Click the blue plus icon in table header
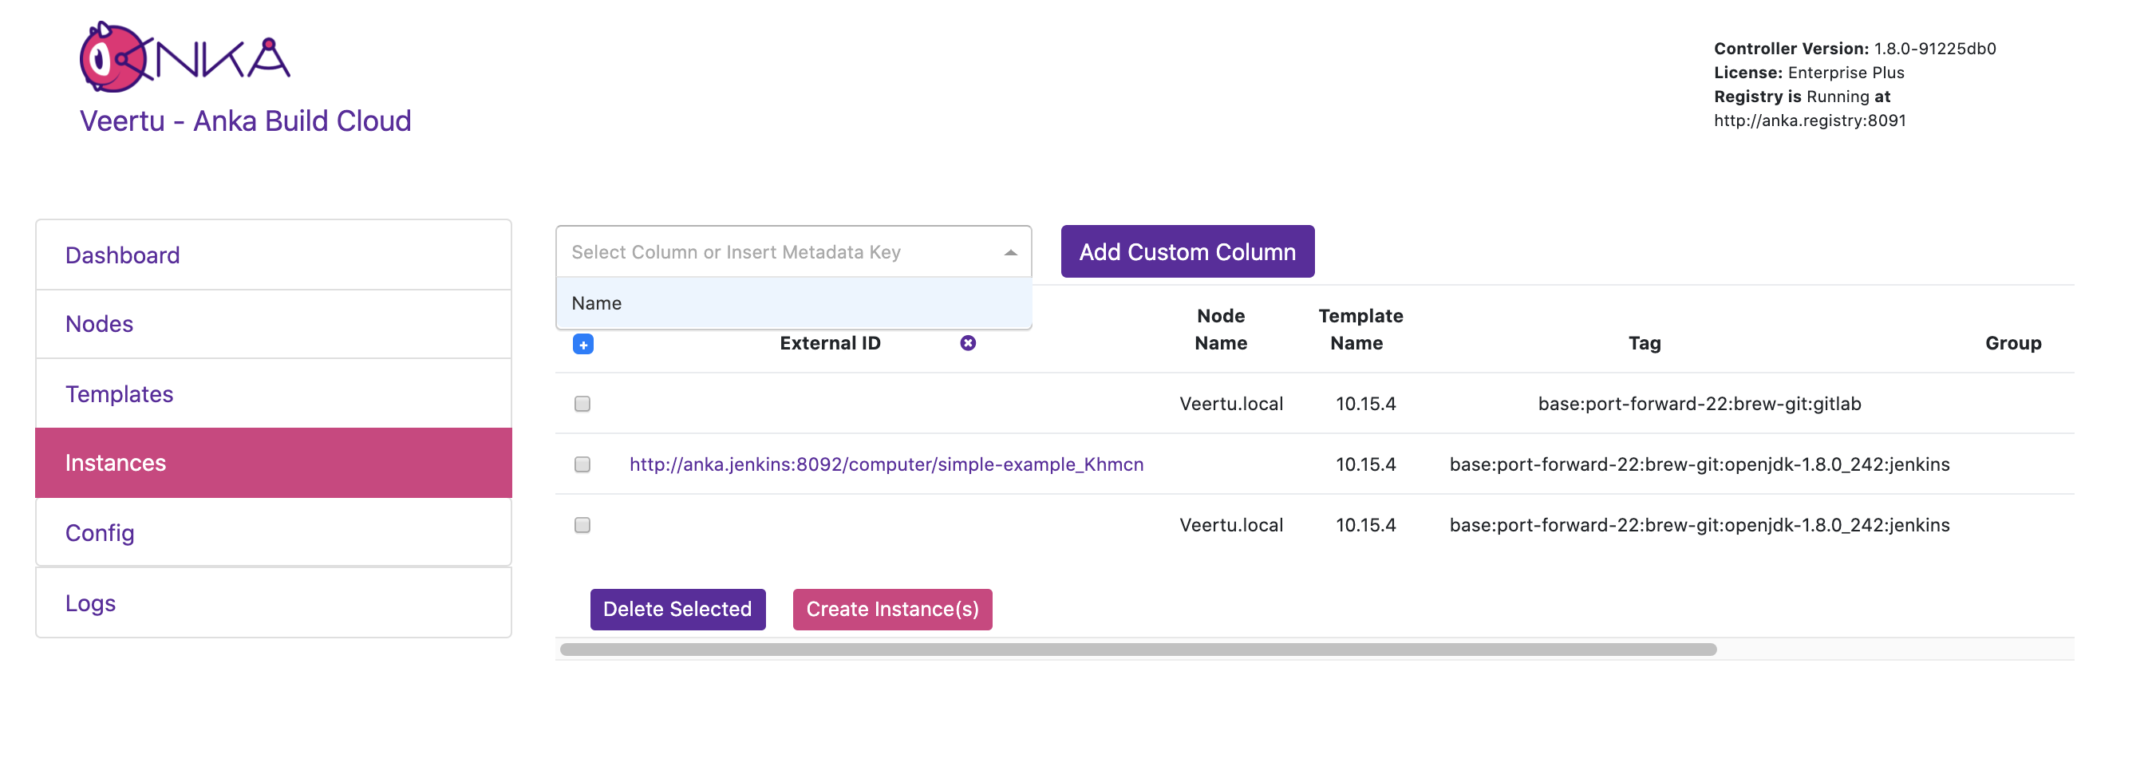The height and width of the screenshot is (774, 2156). (x=582, y=344)
